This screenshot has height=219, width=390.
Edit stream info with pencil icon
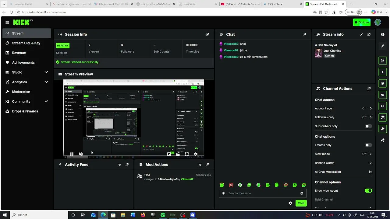click(362, 35)
